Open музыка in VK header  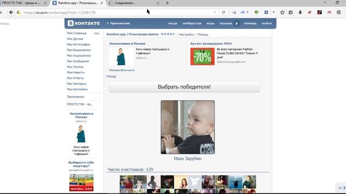click(226, 23)
